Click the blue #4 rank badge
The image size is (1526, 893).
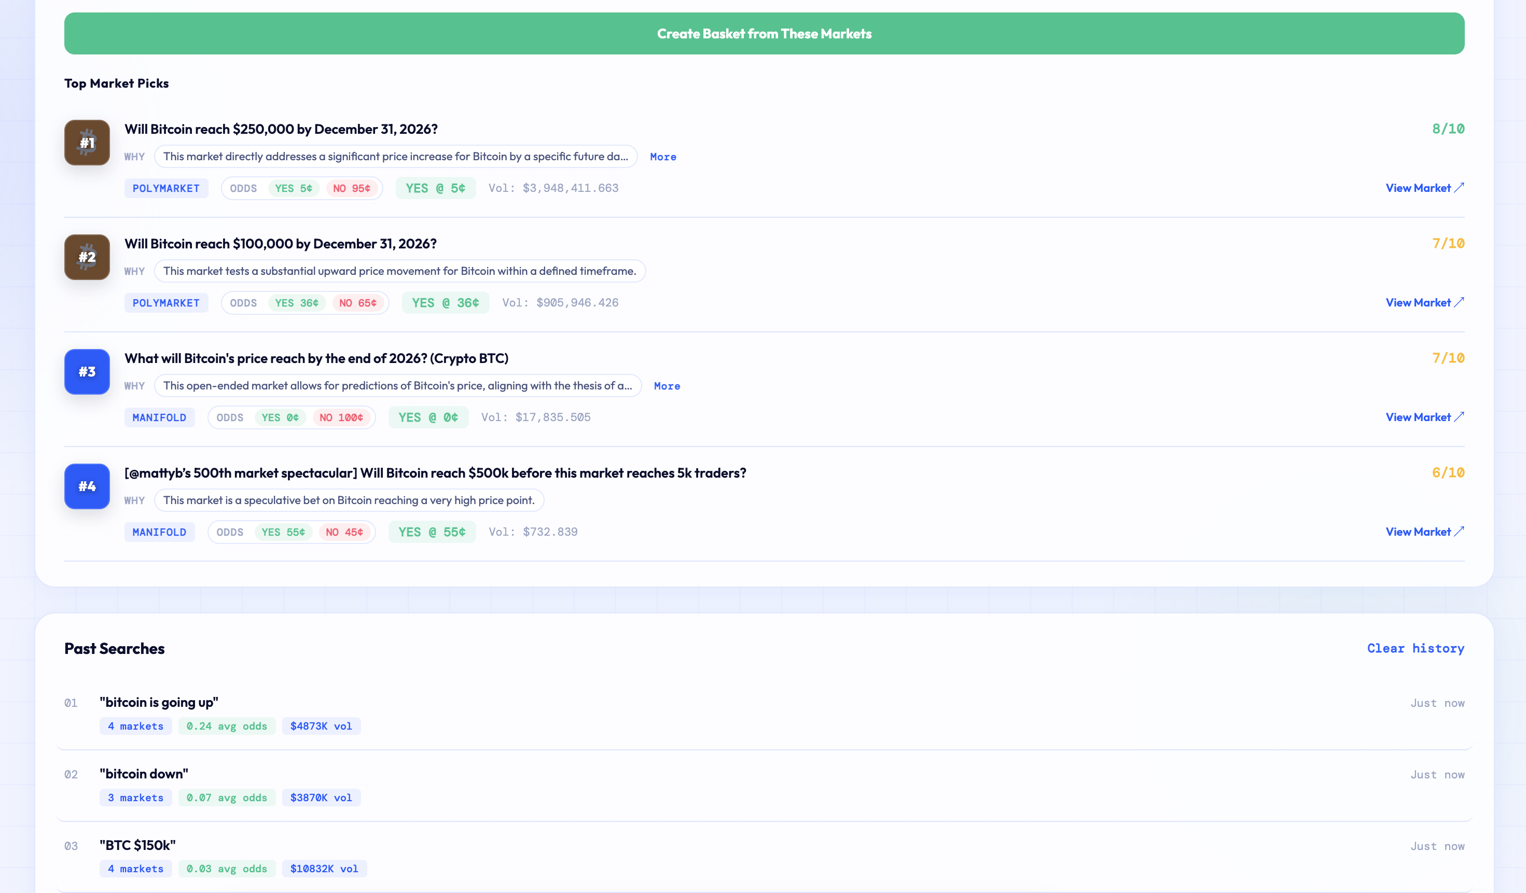pos(87,486)
